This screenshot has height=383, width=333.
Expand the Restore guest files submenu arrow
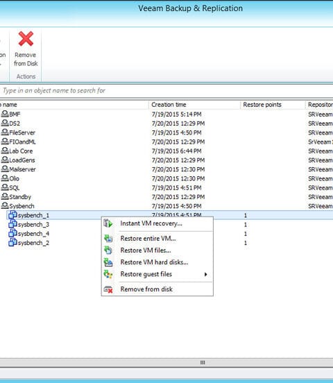(206, 274)
